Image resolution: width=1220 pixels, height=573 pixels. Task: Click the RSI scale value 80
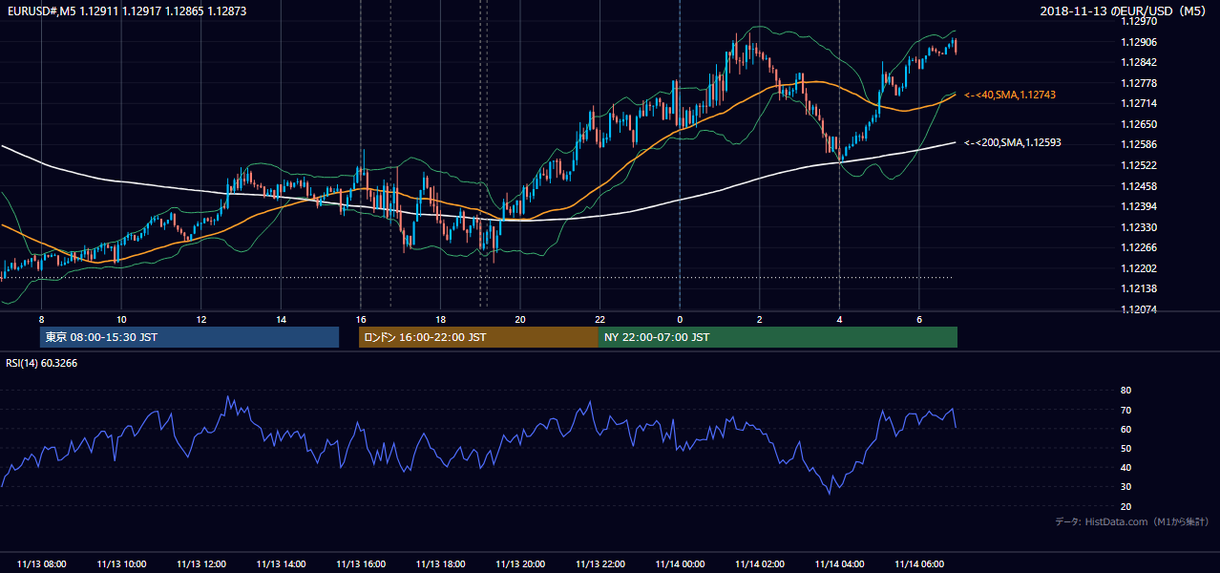[1125, 391]
